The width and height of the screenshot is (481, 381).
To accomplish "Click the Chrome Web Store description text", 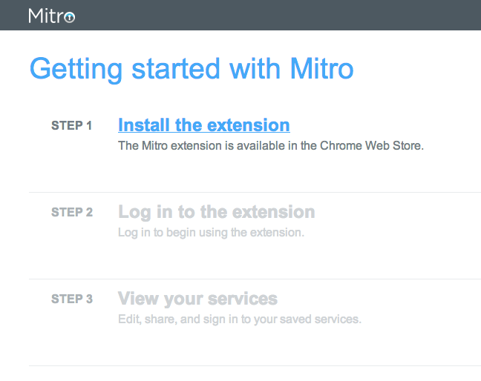I will coord(271,146).
